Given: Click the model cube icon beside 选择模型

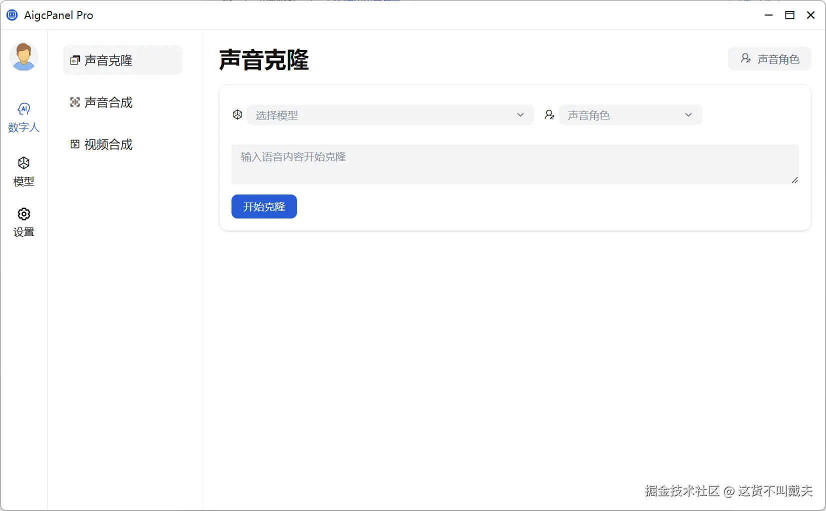Looking at the screenshot, I should [237, 115].
